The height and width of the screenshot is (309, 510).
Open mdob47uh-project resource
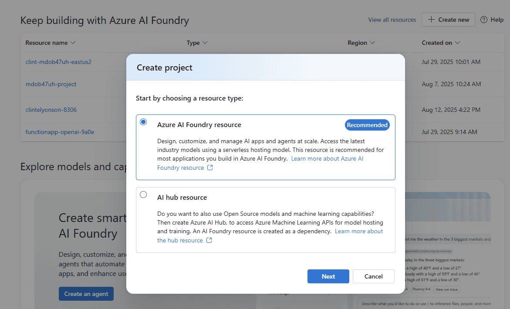click(x=51, y=84)
